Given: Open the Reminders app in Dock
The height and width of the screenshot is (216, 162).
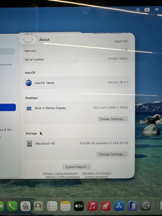Looking at the screenshot, I should [x=52, y=206].
